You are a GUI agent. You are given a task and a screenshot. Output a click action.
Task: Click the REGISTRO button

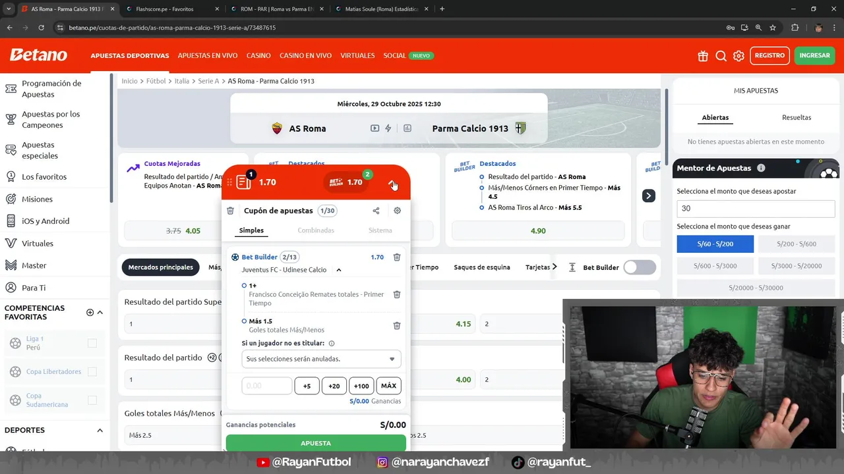click(769, 55)
